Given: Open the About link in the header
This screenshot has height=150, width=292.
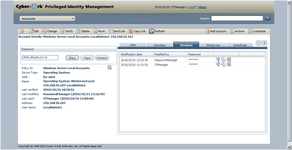Looking at the screenshot, I should point(202,7).
